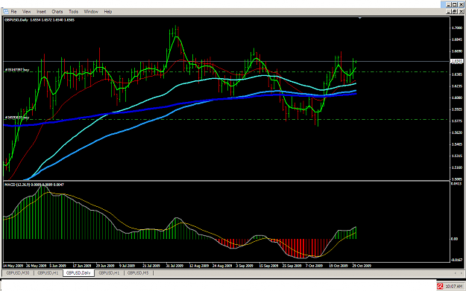Click the 7 Oct 2009 date label

(314, 266)
